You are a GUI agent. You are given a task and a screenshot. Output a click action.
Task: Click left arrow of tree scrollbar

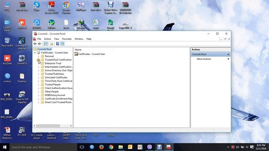(34, 126)
